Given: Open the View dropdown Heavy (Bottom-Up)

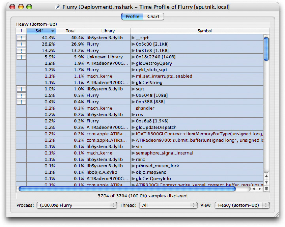Looking at the screenshot, I should [x=242, y=205].
